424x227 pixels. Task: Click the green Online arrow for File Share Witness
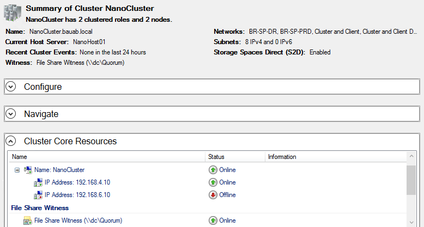(x=213, y=220)
